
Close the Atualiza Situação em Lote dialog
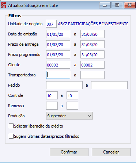(129, 5)
